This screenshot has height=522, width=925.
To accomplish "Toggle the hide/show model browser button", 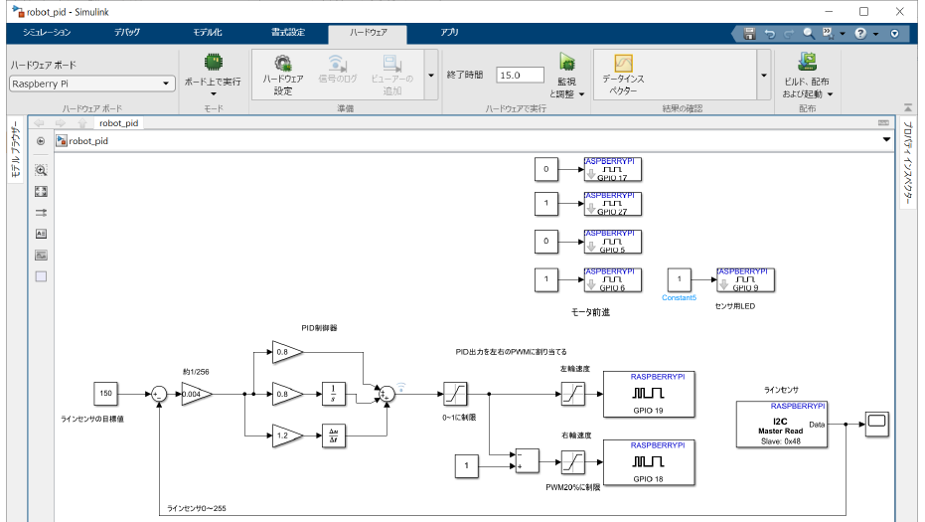I will (41, 141).
